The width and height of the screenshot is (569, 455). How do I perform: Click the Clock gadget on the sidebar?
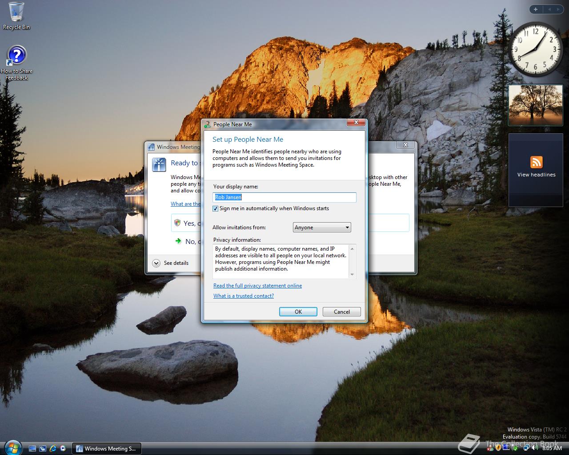click(x=535, y=50)
